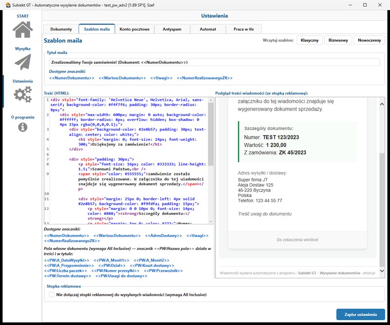Click preview pane scroll up arrow
The width and height of the screenshot is (390, 325).
click(x=382, y=104)
